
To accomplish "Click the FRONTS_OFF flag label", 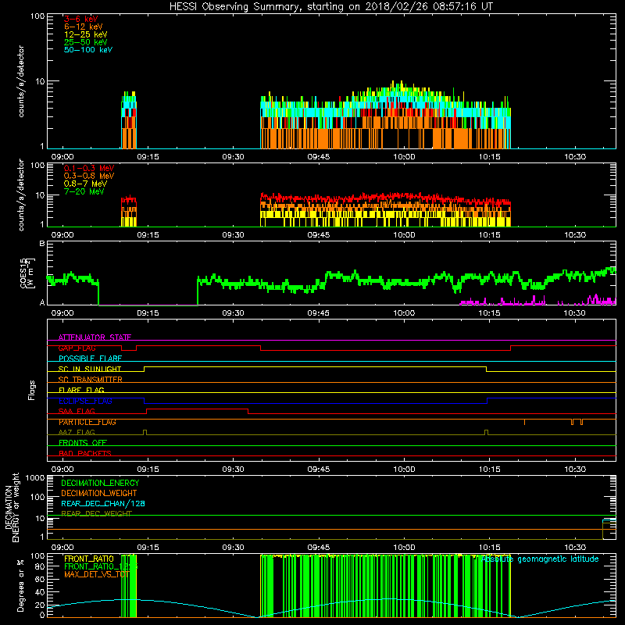I will point(83,443).
